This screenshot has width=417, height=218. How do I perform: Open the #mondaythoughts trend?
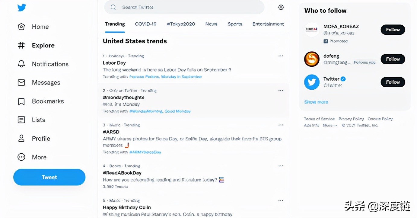coord(124,97)
